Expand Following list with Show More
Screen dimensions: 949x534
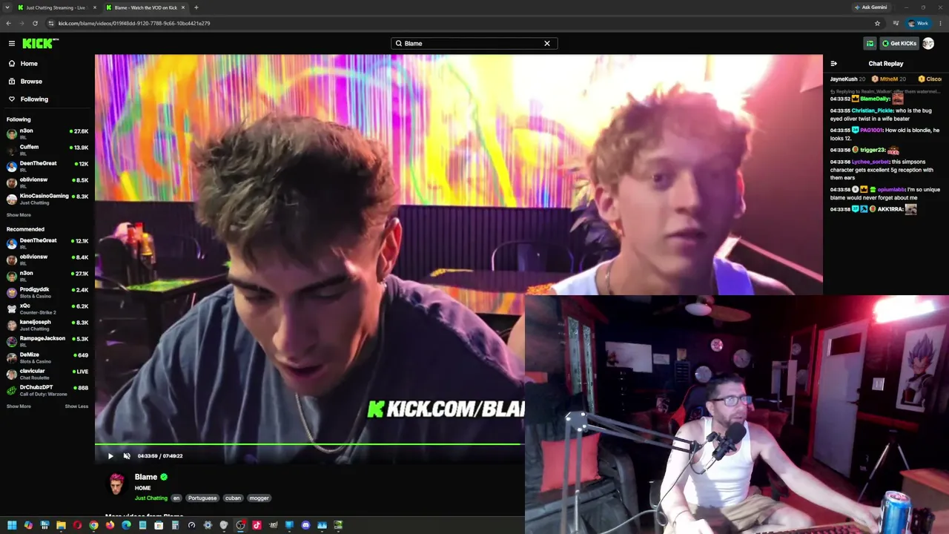[x=19, y=215]
